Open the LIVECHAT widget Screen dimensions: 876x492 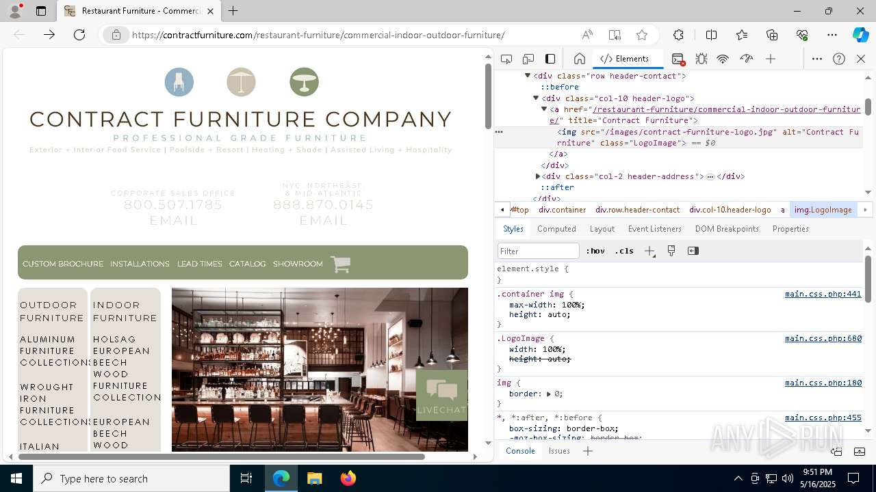coord(441,395)
